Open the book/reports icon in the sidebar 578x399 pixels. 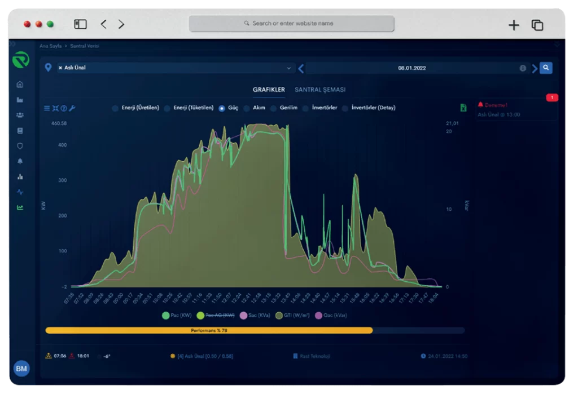(x=20, y=131)
